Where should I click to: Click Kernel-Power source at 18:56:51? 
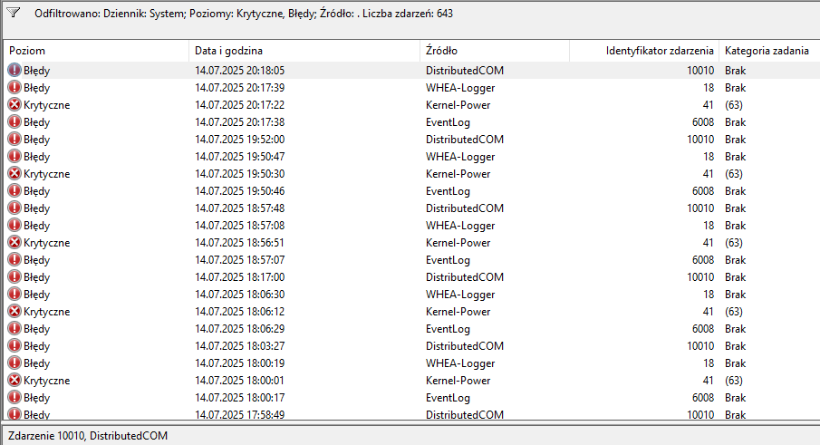(458, 243)
